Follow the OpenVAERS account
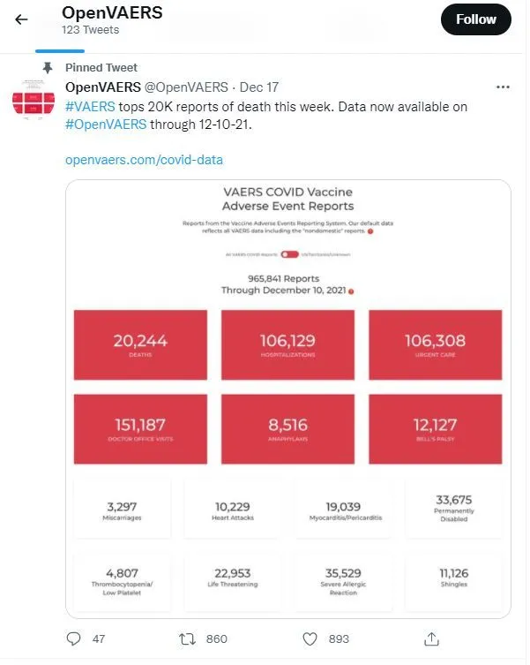The width and height of the screenshot is (530, 665). pos(475,19)
